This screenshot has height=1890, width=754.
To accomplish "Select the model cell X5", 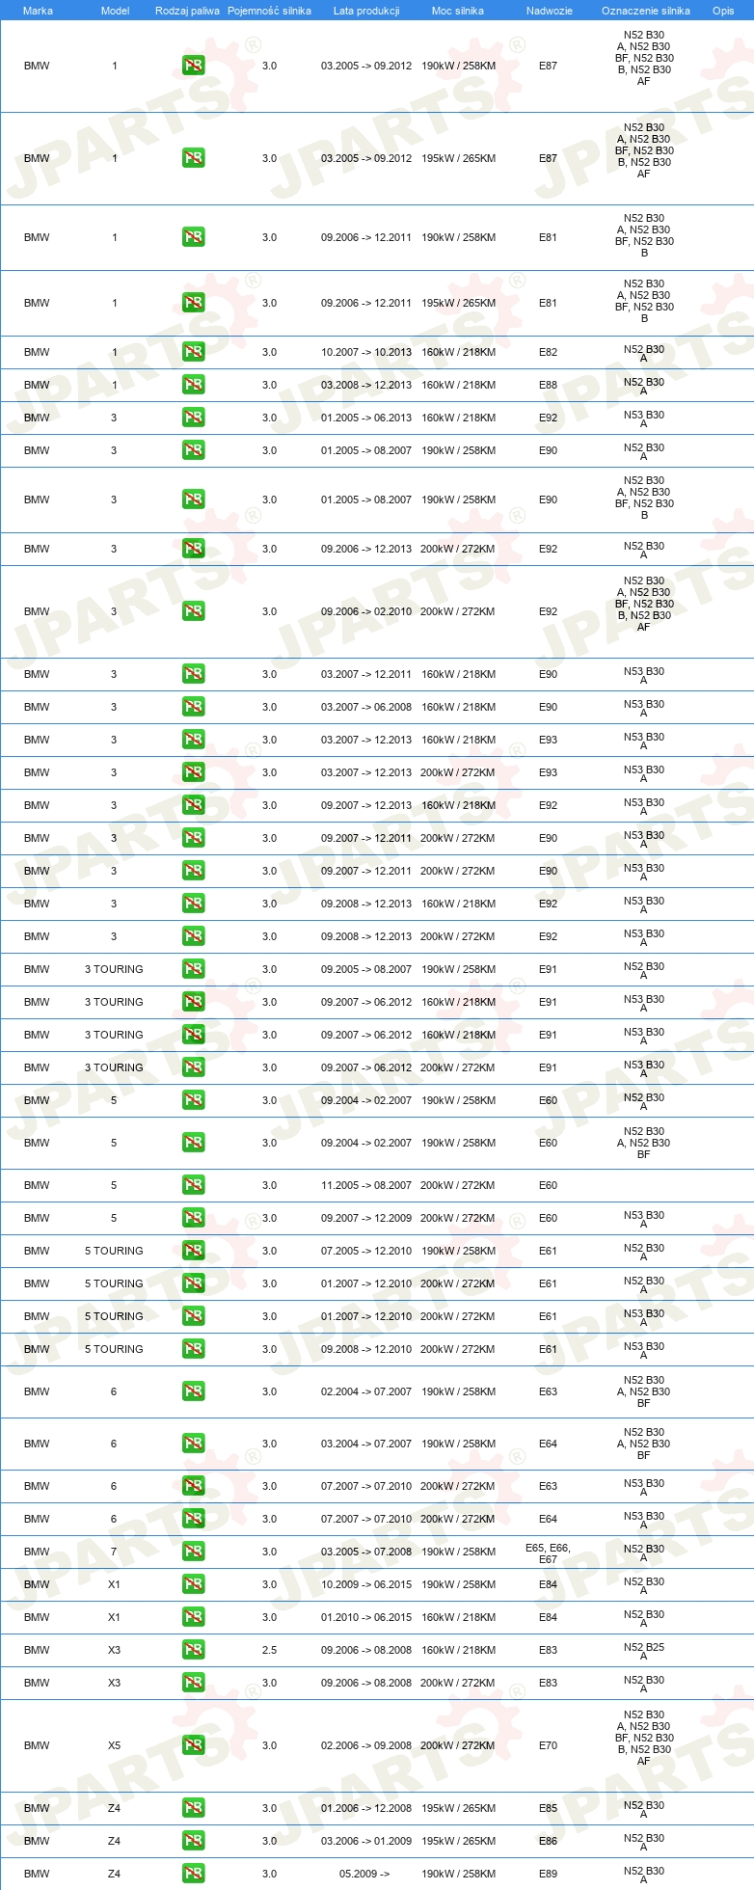I will point(114,1745).
